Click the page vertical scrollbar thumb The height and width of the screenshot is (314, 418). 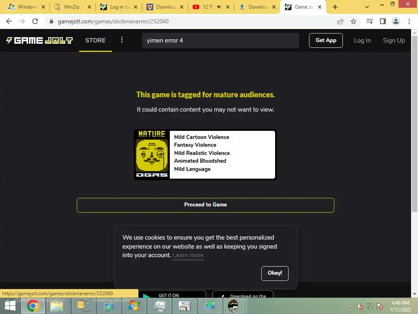click(x=414, y=123)
